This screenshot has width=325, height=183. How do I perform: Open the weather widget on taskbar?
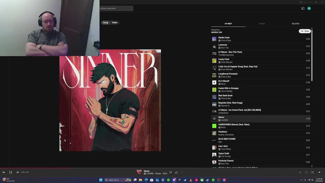coord(8,180)
